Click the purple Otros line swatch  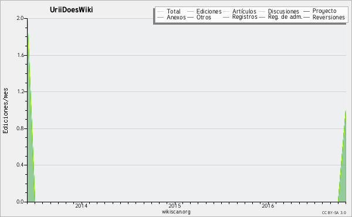190,17
